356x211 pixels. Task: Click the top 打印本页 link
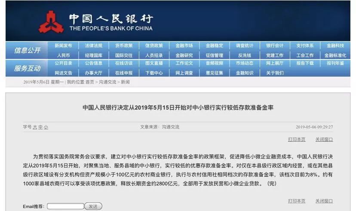(297, 140)
